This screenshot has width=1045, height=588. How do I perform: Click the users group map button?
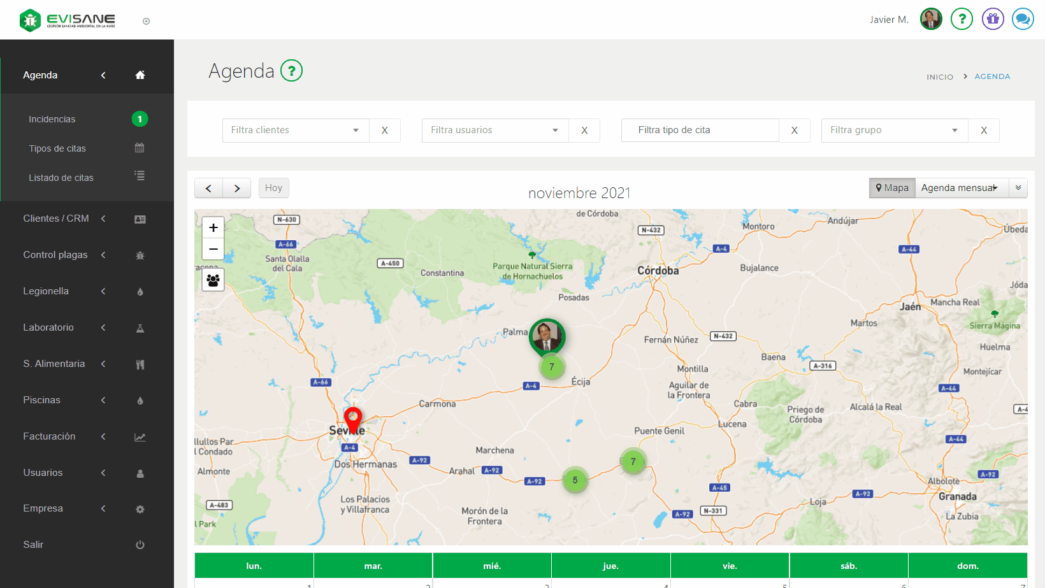coord(213,280)
